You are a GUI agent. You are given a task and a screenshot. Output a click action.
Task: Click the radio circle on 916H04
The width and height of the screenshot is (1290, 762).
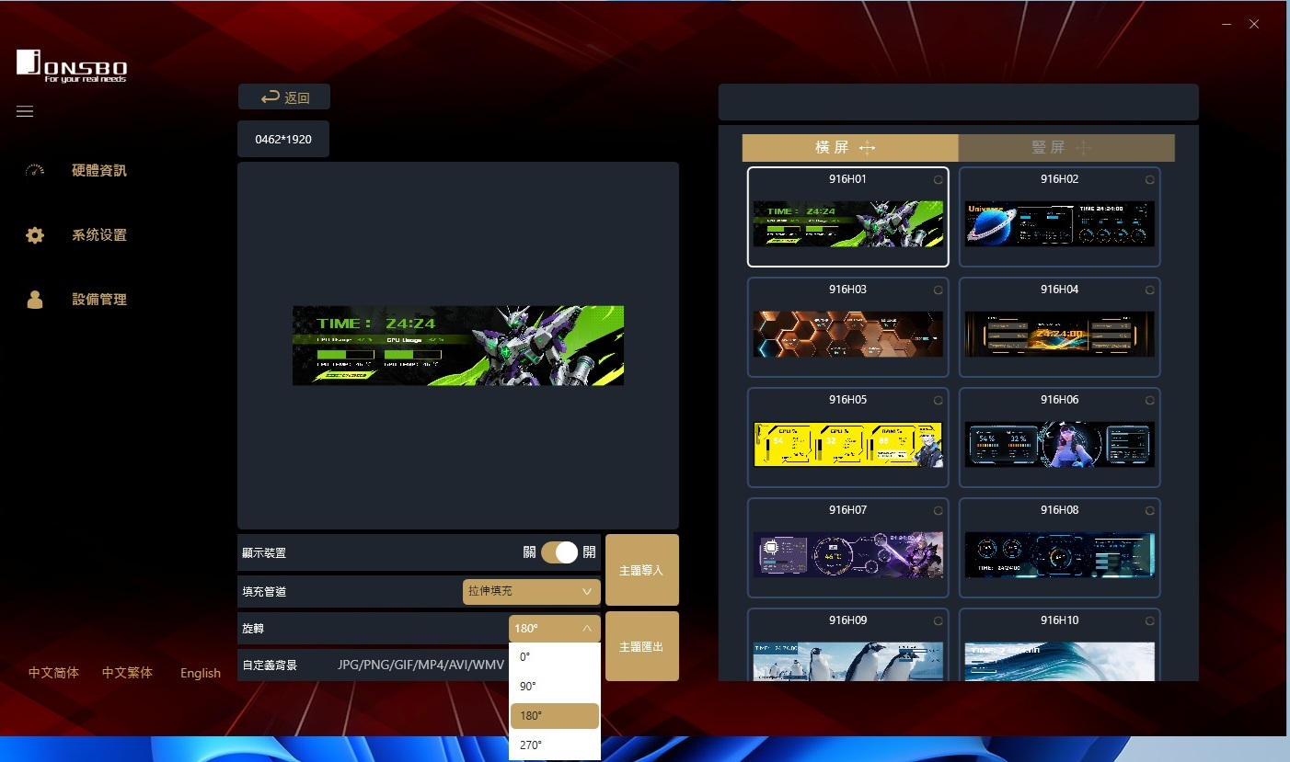(x=1149, y=290)
